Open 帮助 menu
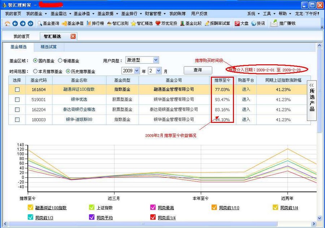This screenshot has height=228, width=325. 285,14
